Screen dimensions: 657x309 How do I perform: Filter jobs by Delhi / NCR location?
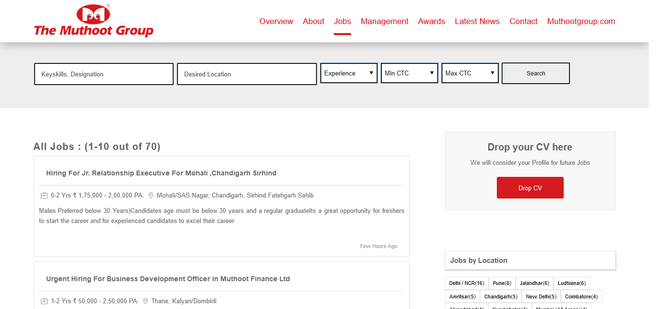click(x=467, y=284)
